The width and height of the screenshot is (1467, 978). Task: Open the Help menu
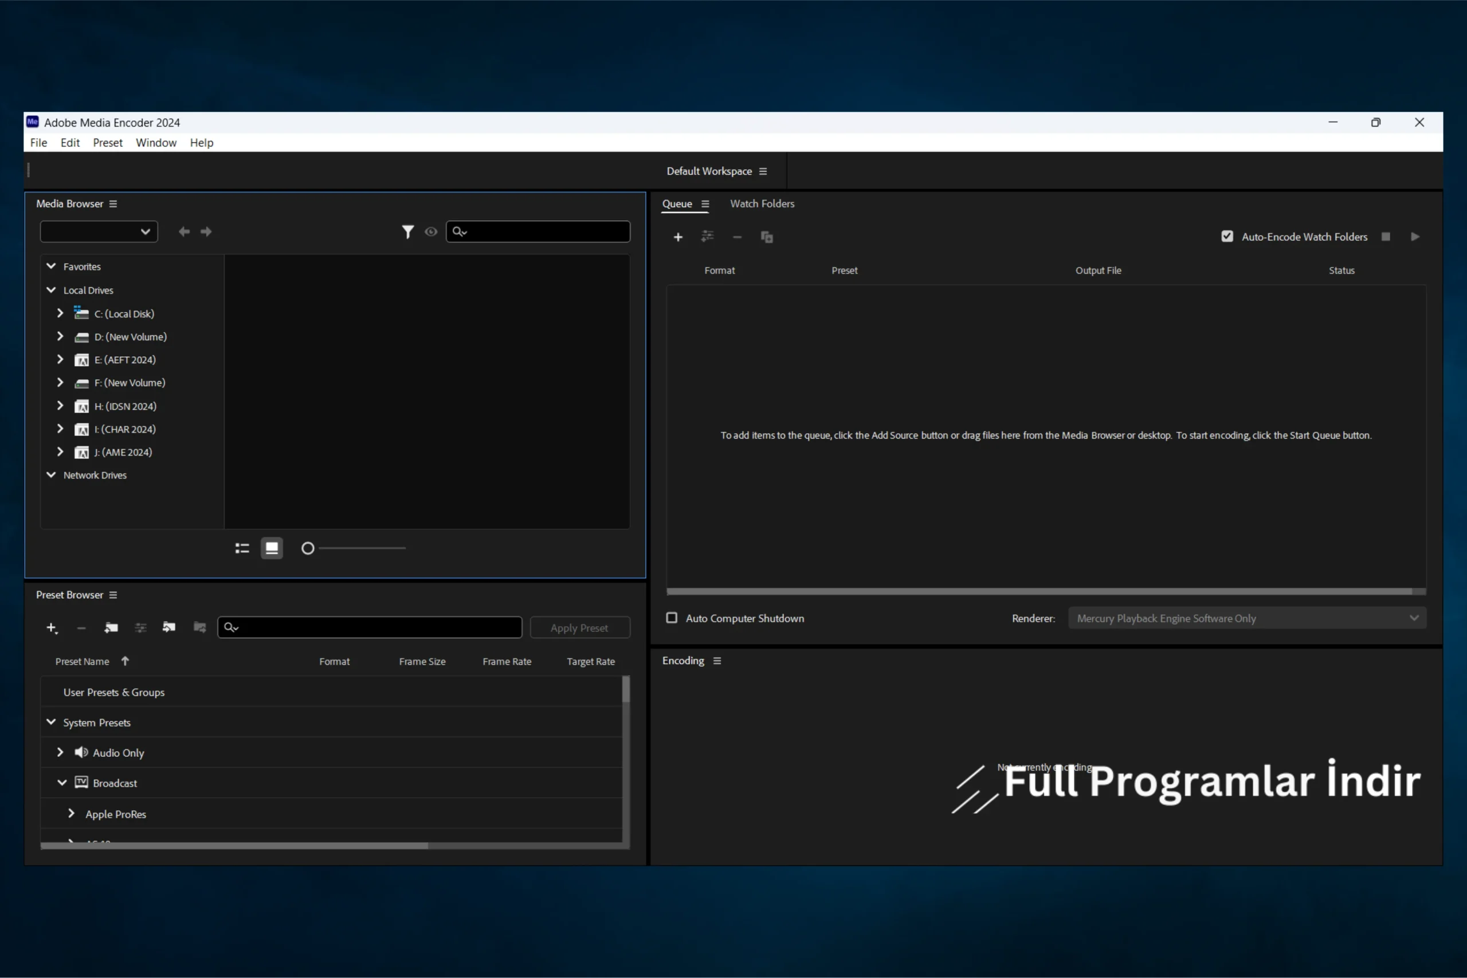click(x=202, y=143)
